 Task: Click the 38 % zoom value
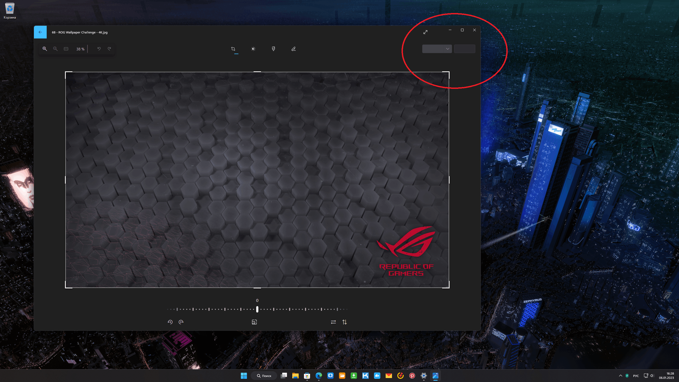pyautogui.click(x=80, y=49)
